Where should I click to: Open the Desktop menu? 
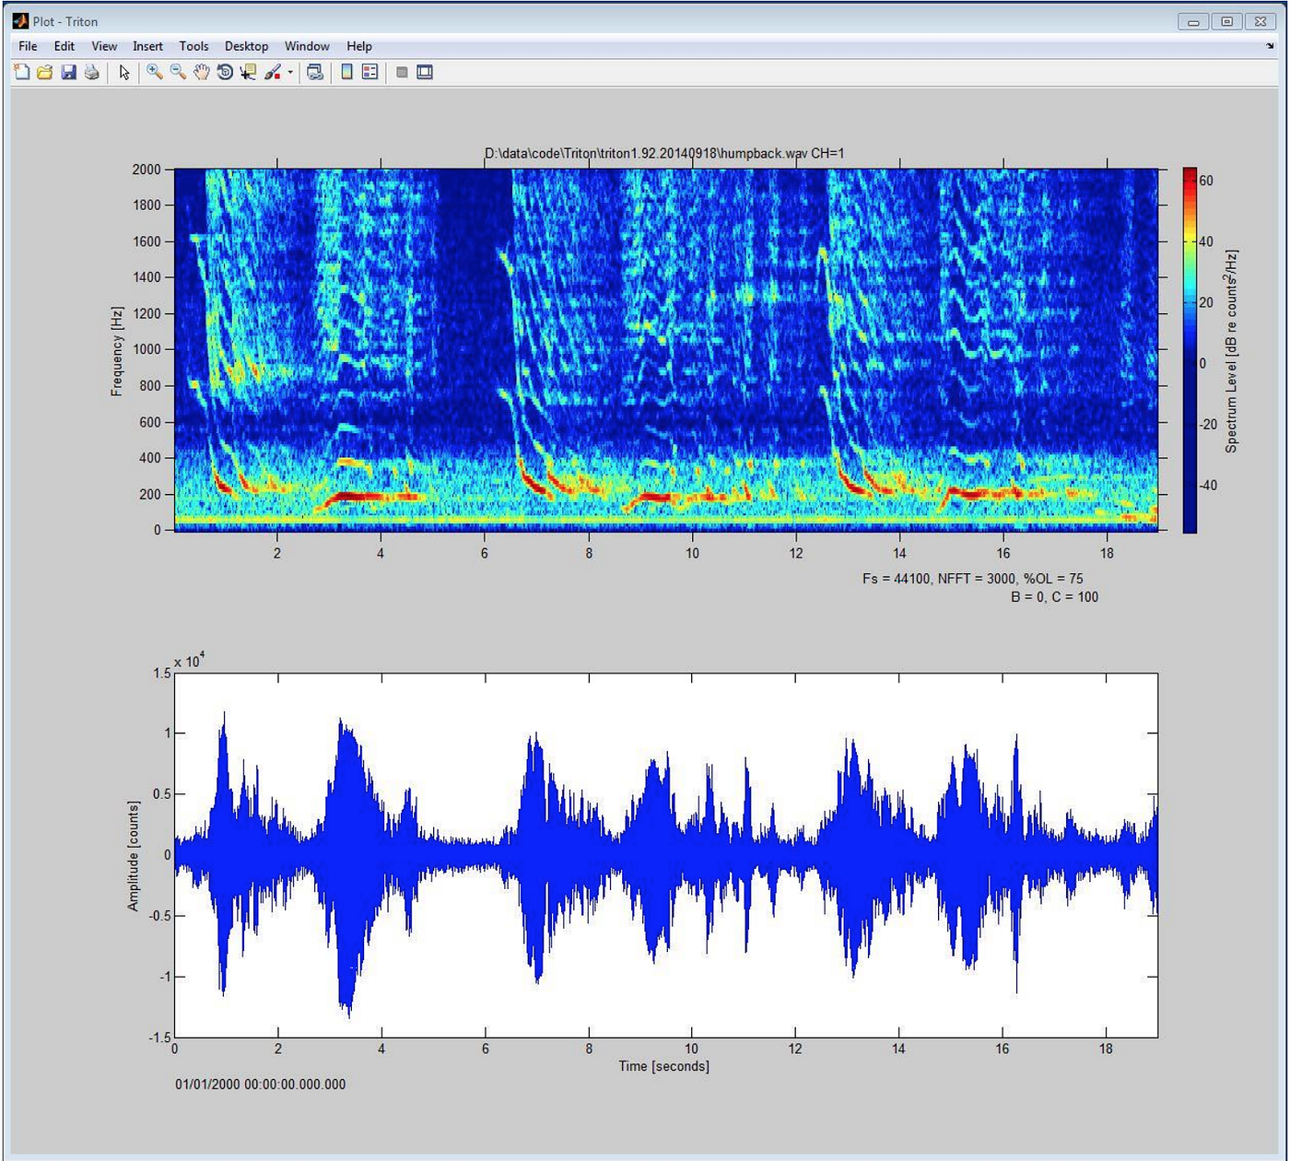point(247,46)
